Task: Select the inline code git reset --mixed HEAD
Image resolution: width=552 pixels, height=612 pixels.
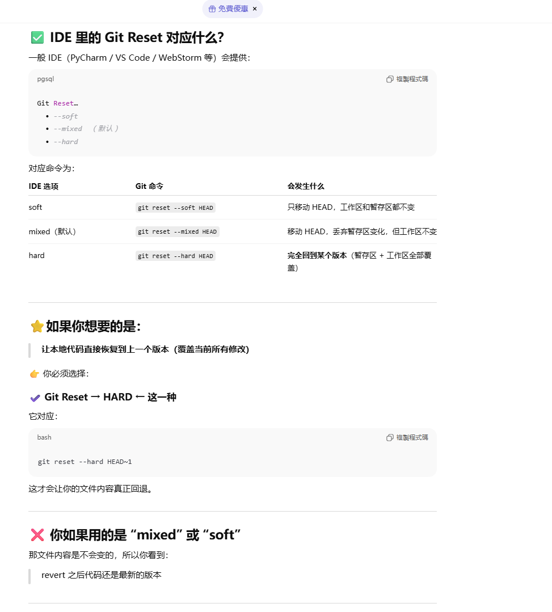Action: (x=177, y=231)
